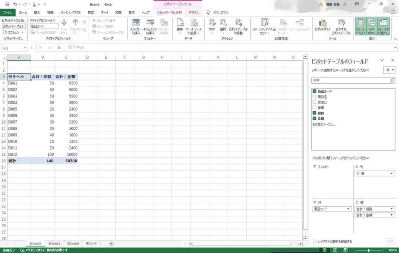The width and height of the screenshot is (399, 253).
Task: Click the オプション button under PivotTable name
Action: pyautogui.click(x=13, y=32)
